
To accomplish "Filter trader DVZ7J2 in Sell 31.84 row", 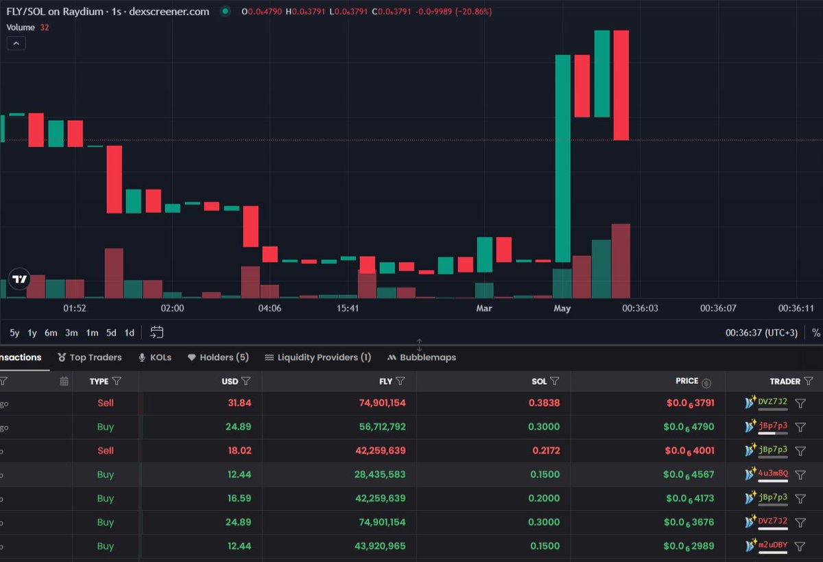I will (x=800, y=403).
